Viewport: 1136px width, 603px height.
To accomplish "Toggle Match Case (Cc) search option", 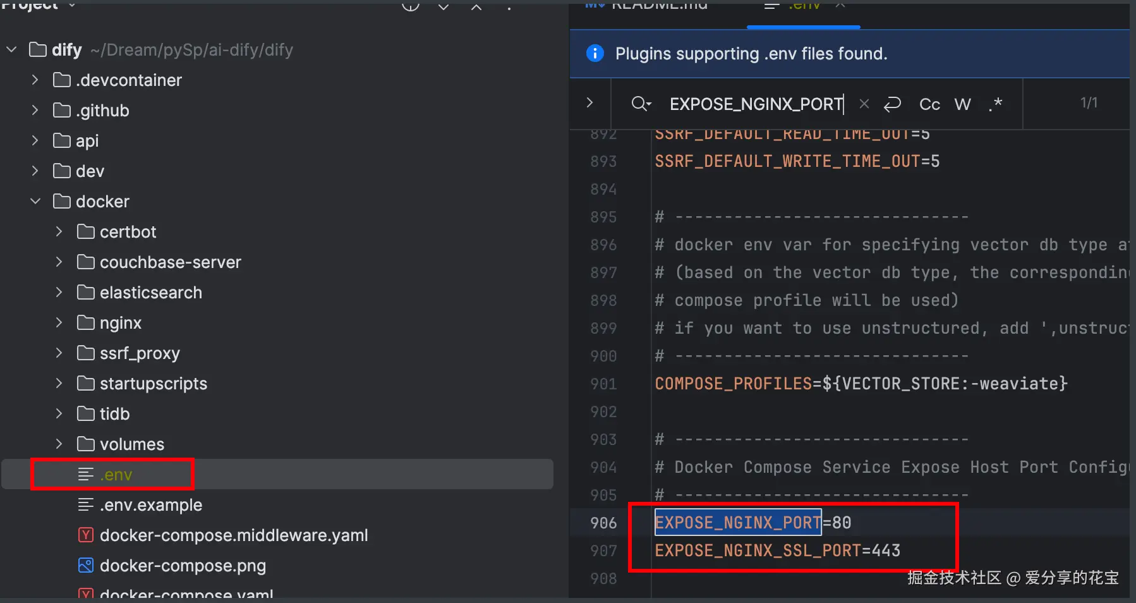I will [x=929, y=104].
